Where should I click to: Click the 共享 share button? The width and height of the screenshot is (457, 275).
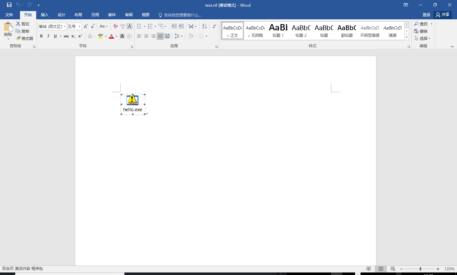(443, 15)
